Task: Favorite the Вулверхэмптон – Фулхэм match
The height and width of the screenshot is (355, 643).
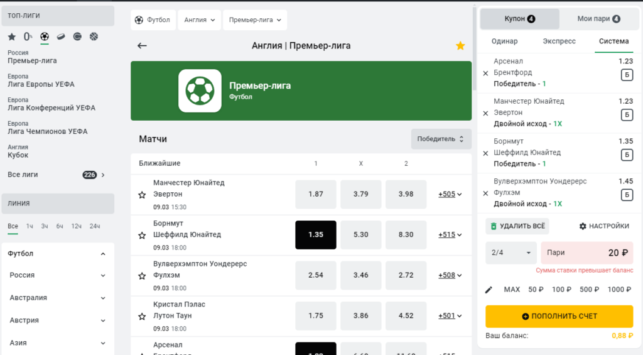Action: 142,276
